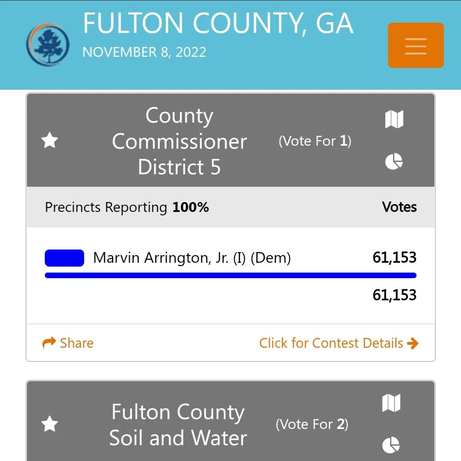Click the Precincts Reporting 100% label
The height and width of the screenshot is (461, 461).
(126, 207)
